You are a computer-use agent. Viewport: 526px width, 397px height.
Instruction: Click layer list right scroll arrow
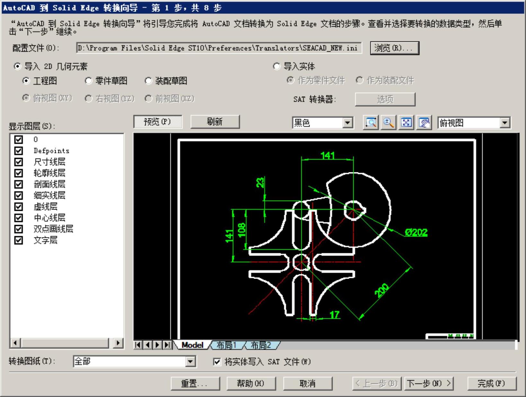click(x=118, y=343)
